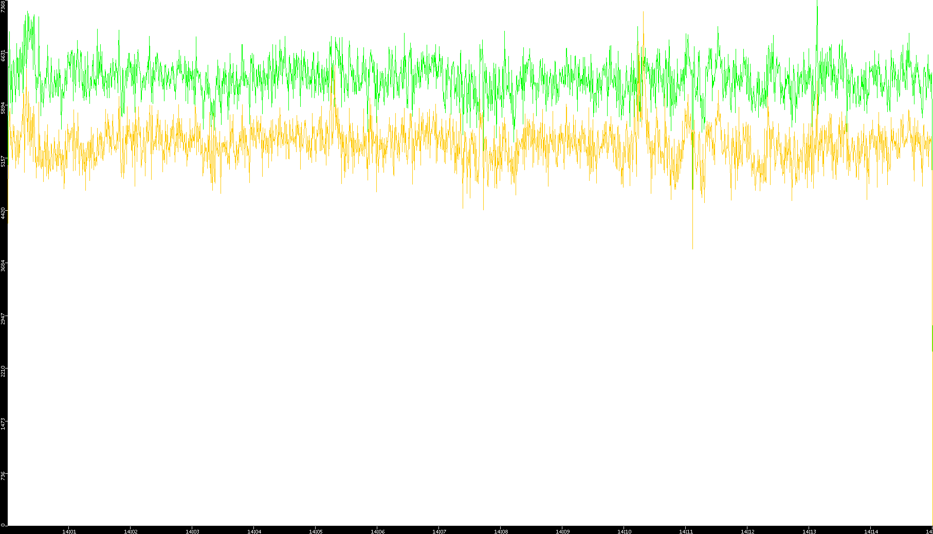933x534 pixels.
Task: Click the 14:08 time label
Action: (501, 531)
